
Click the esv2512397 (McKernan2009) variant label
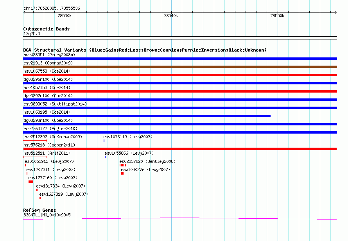pyautogui.click(x=52, y=137)
